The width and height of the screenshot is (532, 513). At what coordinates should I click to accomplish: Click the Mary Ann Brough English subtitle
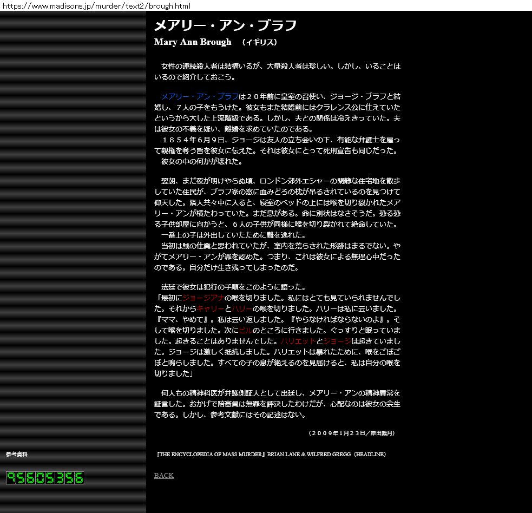coord(193,42)
